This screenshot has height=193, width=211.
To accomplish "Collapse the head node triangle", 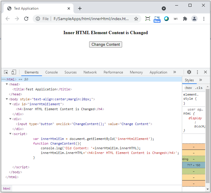I will point(7,84).
